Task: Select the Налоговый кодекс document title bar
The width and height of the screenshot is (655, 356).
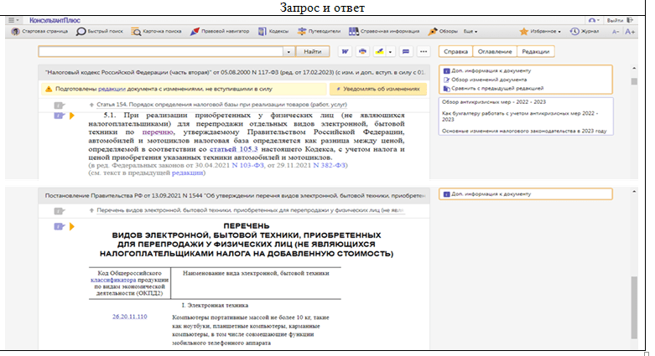Action: 234,72
